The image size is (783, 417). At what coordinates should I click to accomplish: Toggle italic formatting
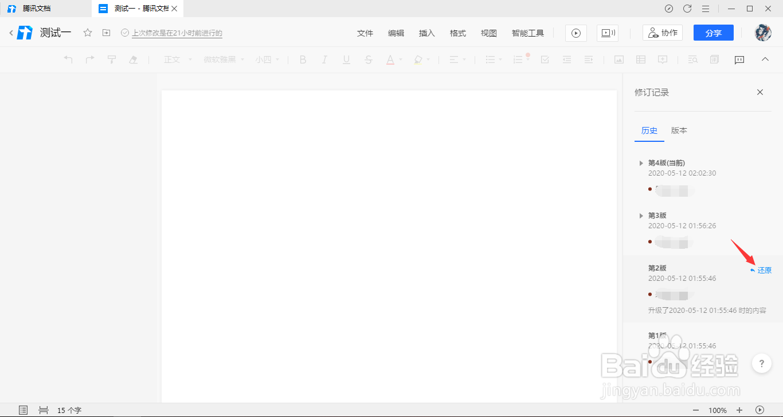pyautogui.click(x=324, y=59)
